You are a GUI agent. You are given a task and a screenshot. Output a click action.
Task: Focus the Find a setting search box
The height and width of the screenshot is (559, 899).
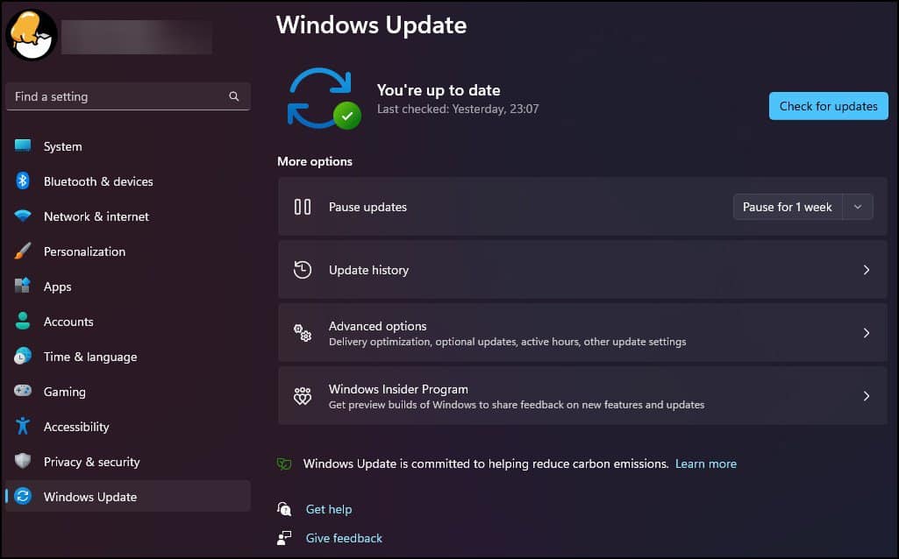(x=128, y=96)
